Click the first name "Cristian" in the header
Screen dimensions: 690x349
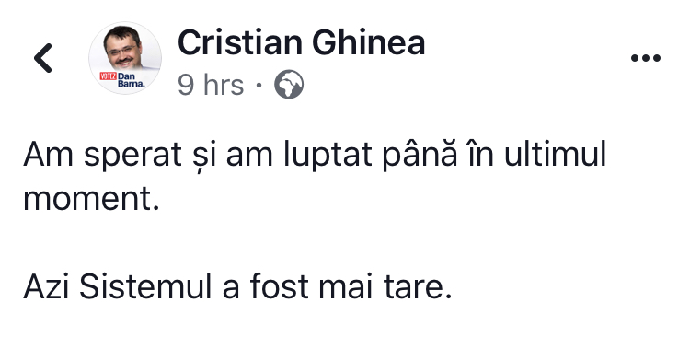(240, 42)
